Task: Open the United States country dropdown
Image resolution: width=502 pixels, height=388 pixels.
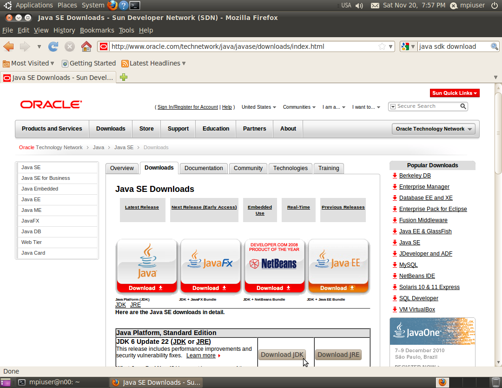Action: click(259, 107)
